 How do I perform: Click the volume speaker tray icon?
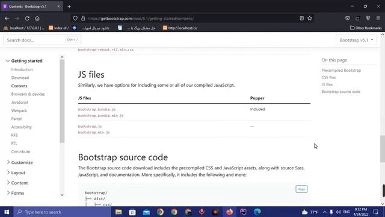(338, 212)
